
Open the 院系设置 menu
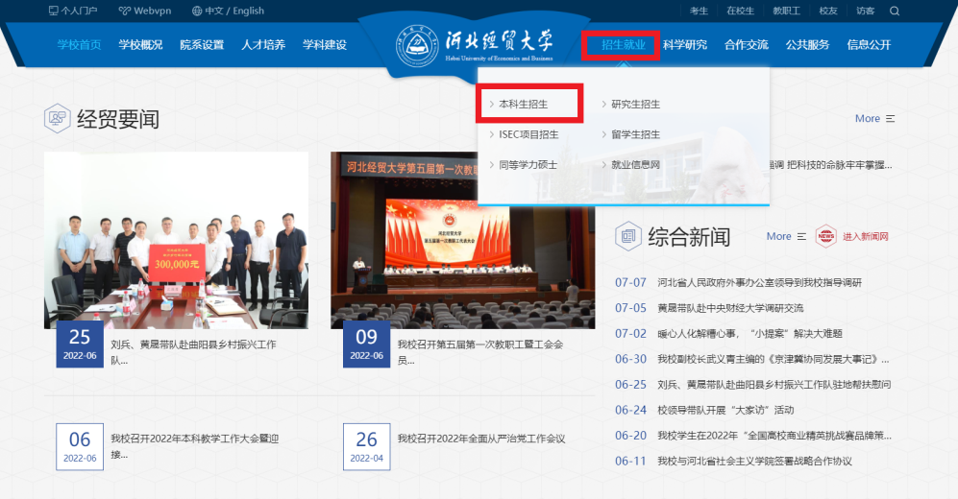(202, 44)
